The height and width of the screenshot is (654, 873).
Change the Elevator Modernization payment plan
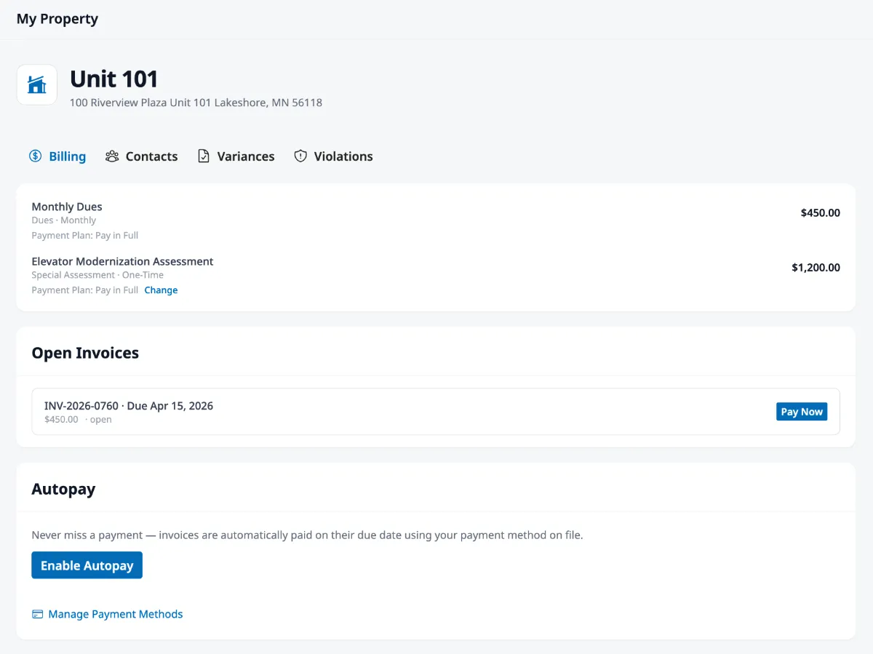(161, 290)
